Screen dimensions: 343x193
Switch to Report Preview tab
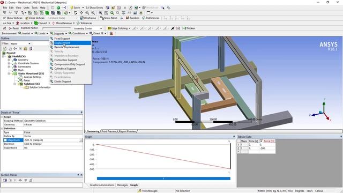pos(127,131)
